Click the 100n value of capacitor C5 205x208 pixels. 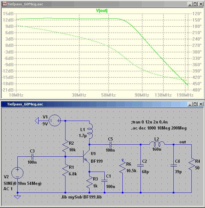coord(110,150)
